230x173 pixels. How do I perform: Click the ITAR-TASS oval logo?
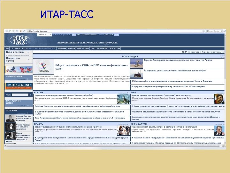[x=20, y=40]
